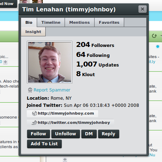Click Tim Lenahan's profile photo
Screen dimensions: 162x162
50,62
